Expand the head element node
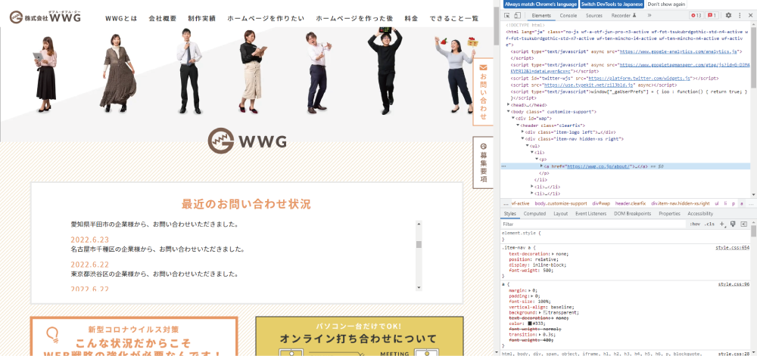Viewport: 757px width, 356px height. click(508, 104)
